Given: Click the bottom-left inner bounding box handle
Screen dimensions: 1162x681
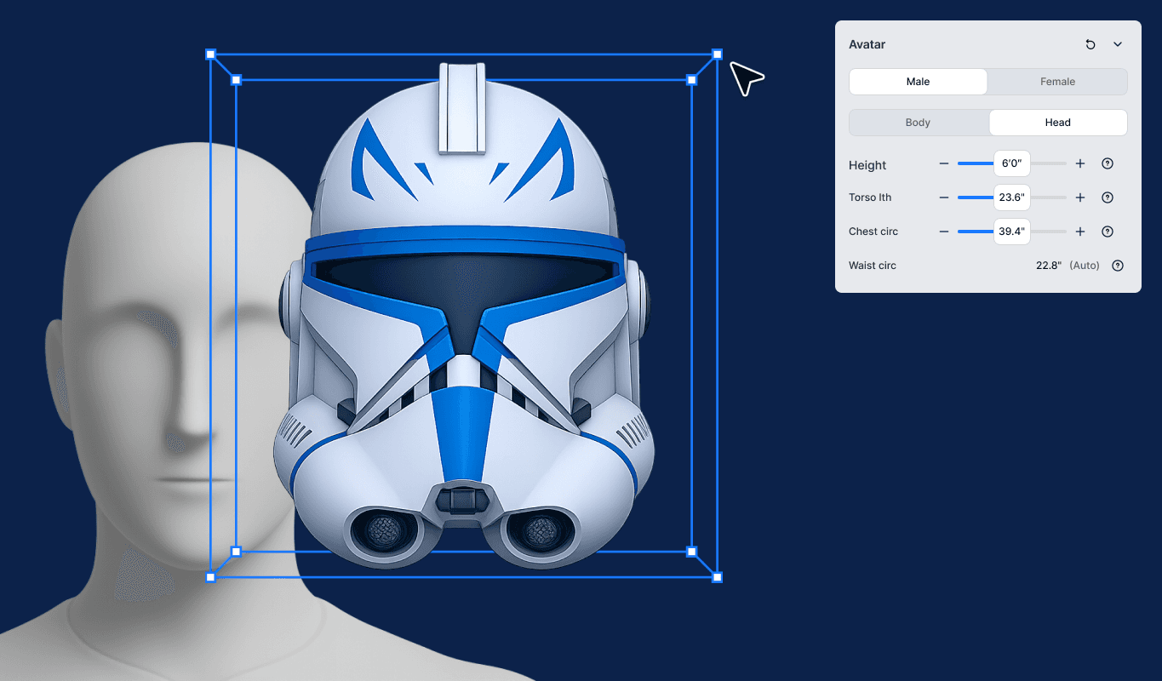Looking at the screenshot, I should (x=237, y=552).
